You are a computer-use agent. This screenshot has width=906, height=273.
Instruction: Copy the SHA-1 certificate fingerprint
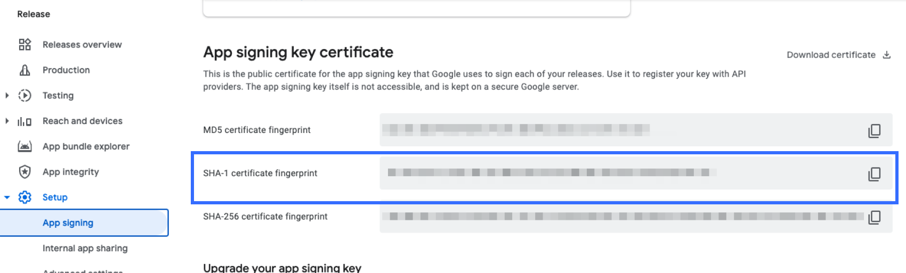(x=874, y=174)
